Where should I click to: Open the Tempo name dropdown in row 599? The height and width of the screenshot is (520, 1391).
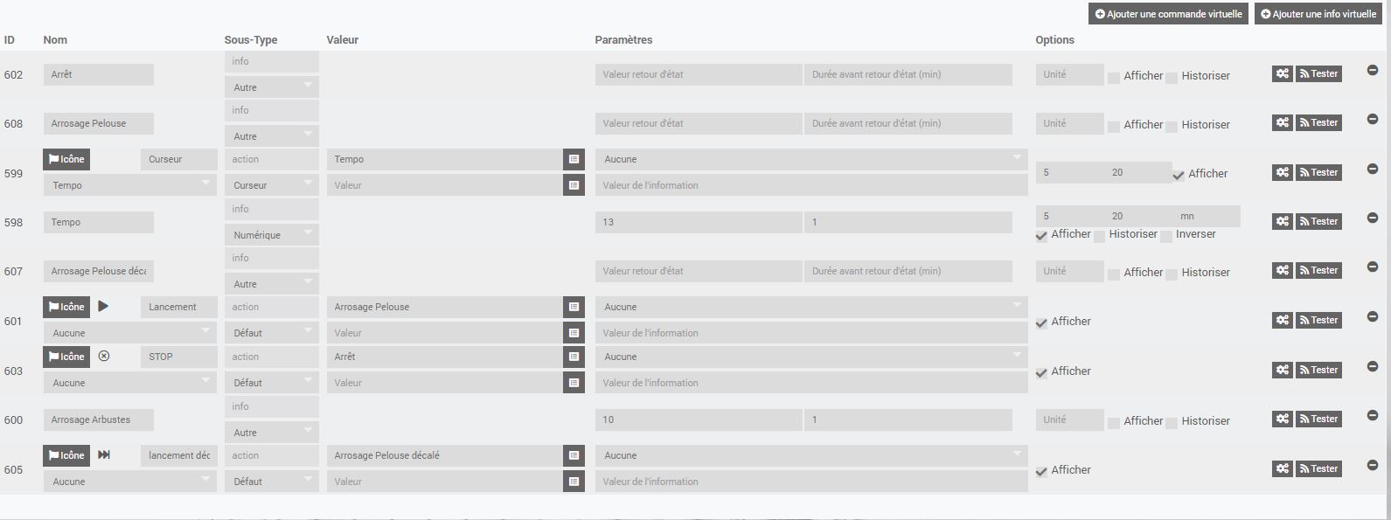[x=129, y=185]
